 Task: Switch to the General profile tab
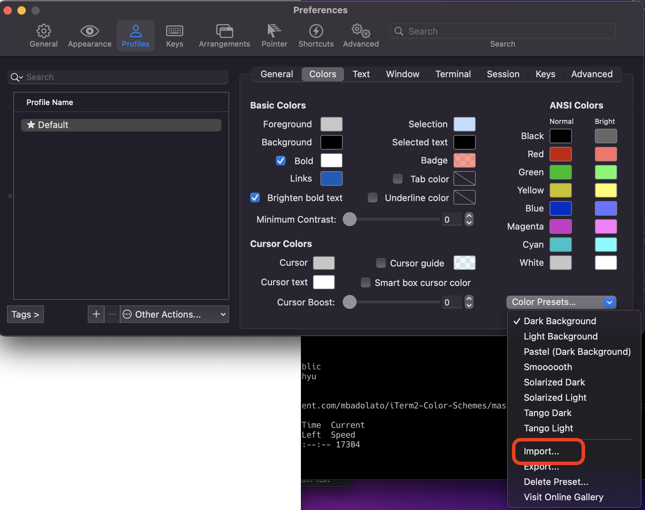click(x=277, y=74)
